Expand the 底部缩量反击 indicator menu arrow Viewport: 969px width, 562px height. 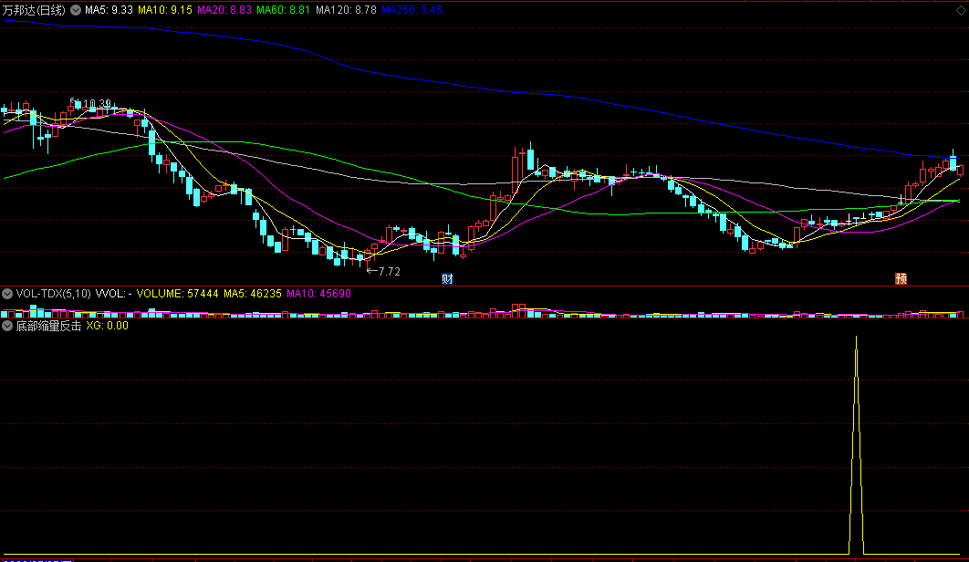point(7,326)
